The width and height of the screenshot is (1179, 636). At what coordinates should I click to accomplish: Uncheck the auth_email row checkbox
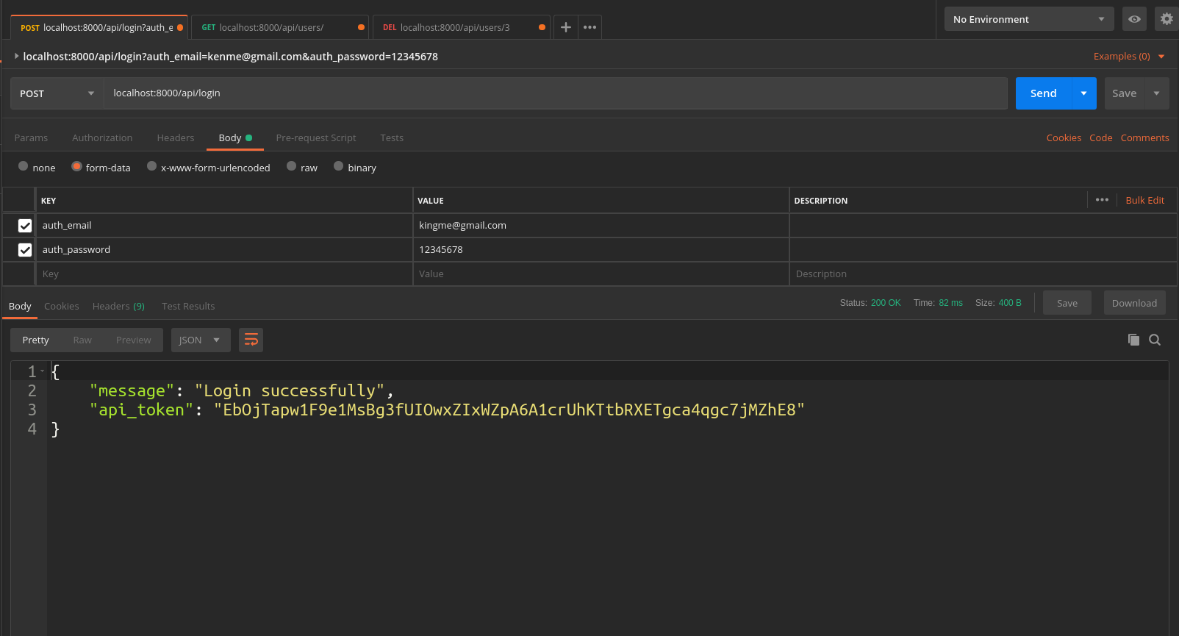point(25,226)
